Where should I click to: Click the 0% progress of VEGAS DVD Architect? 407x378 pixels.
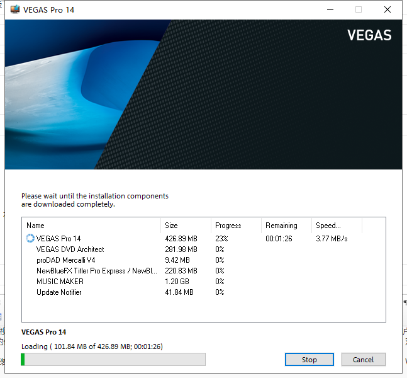click(x=220, y=249)
